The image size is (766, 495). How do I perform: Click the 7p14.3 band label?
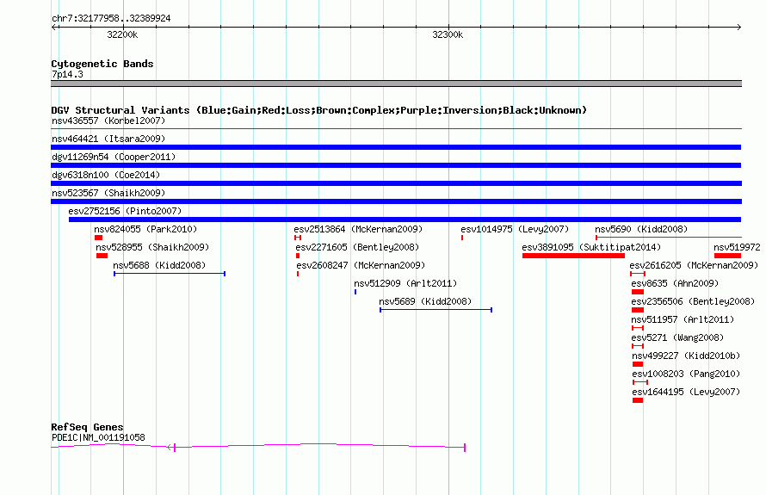click(x=67, y=74)
